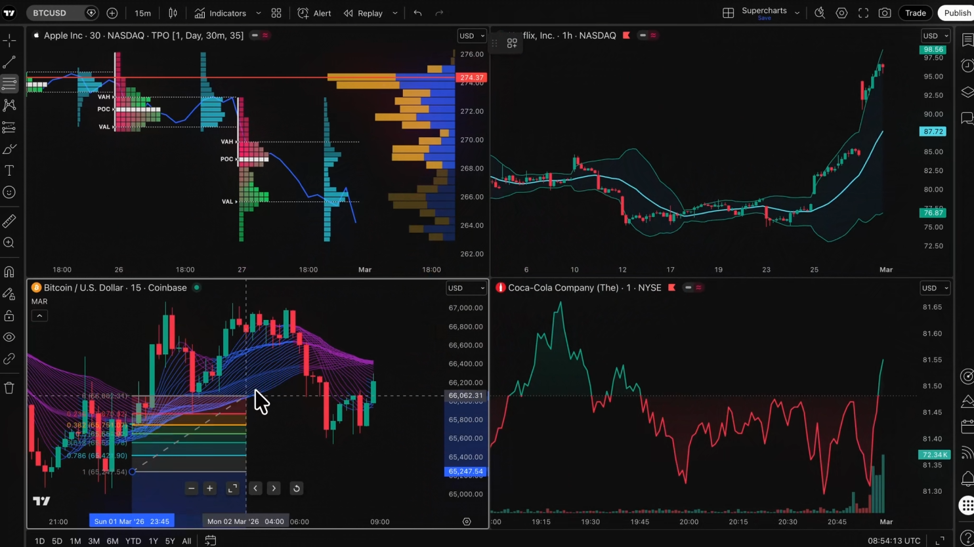Image resolution: width=974 pixels, height=547 pixels.
Task: Select the All time range
Action: coord(186,541)
